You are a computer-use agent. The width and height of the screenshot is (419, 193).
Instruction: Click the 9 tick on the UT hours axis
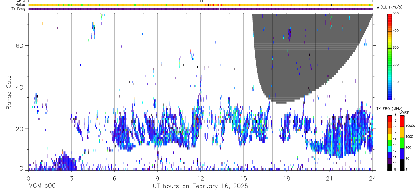point(157,178)
